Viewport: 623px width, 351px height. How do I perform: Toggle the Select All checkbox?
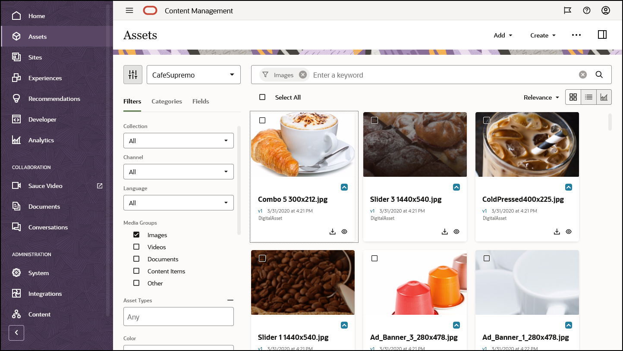point(262,97)
